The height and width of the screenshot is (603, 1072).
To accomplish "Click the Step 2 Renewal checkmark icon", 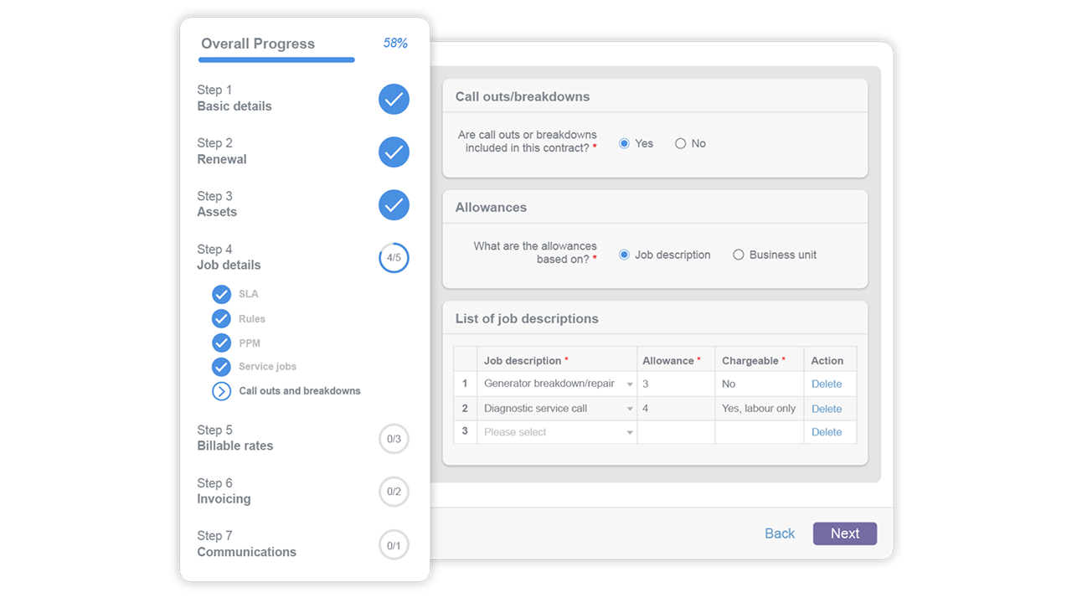I will point(394,152).
